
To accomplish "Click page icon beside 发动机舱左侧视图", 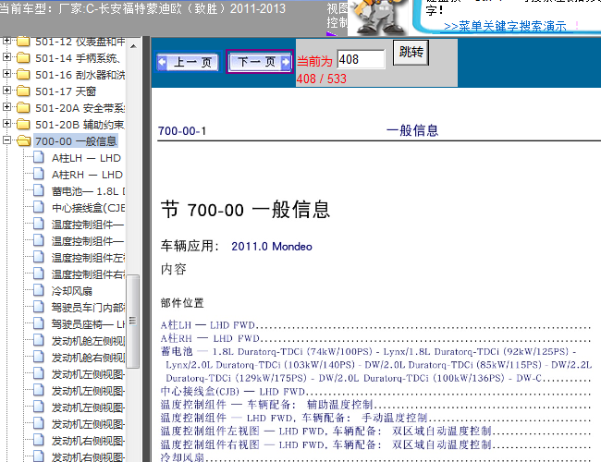I will click(x=38, y=340).
